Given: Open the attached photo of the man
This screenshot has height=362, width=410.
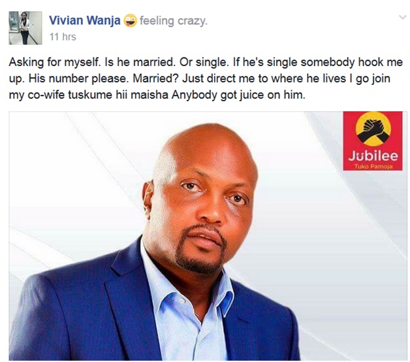Looking at the screenshot, I should pyautogui.click(x=208, y=236).
